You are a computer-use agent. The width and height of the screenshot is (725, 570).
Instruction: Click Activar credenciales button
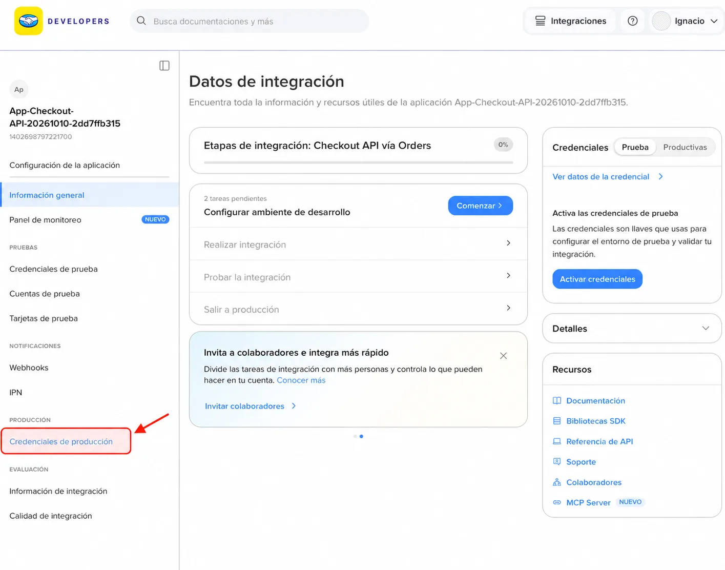(597, 279)
